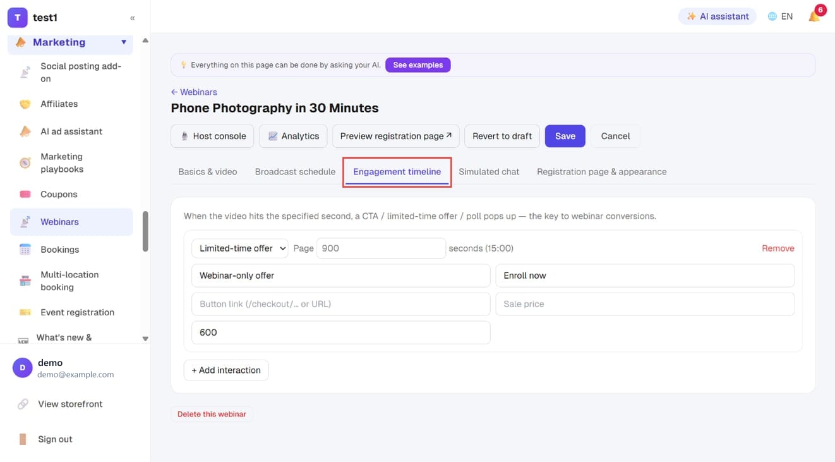Screen dimensions: 835x462
Task: Click the Sale price input field
Action: tap(645, 304)
